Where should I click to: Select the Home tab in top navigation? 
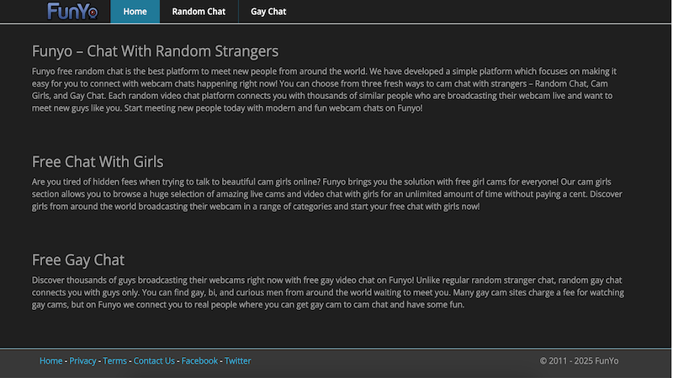tap(135, 12)
